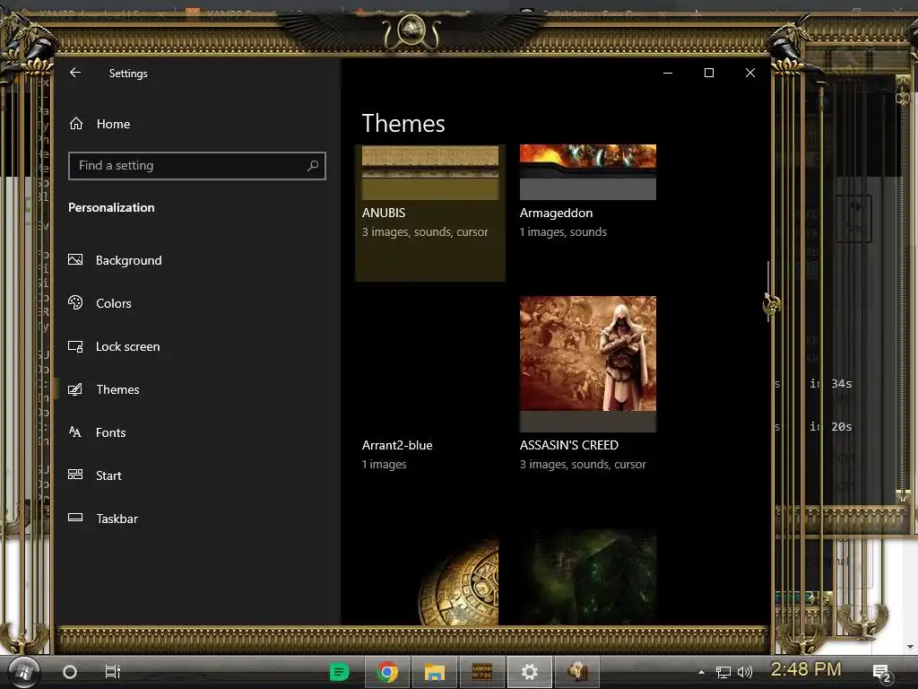The height and width of the screenshot is (689, 918).
Task: Click the "ASSASIN'S CREED" theme name
Action: tap(569, 445)
